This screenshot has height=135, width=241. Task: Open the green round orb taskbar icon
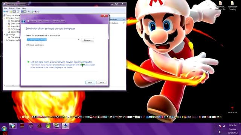tap(48, 126)
